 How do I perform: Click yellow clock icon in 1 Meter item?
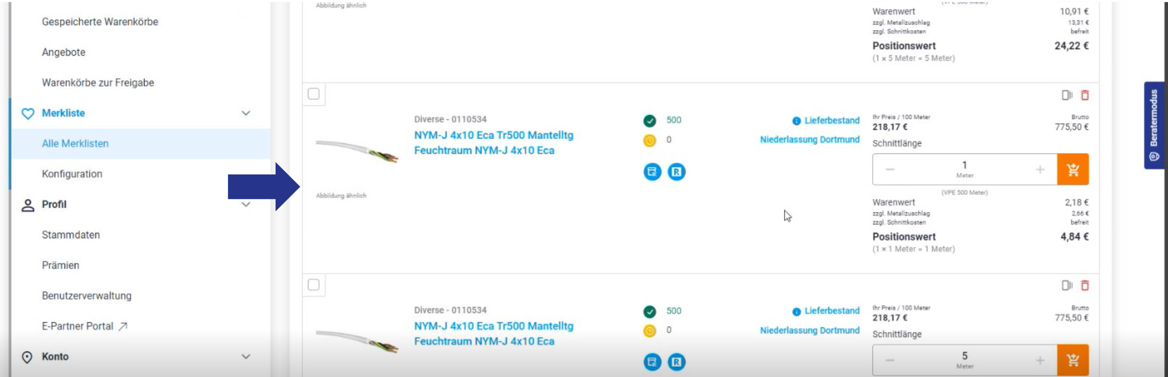pyautogui.click(x=649, y=140)
